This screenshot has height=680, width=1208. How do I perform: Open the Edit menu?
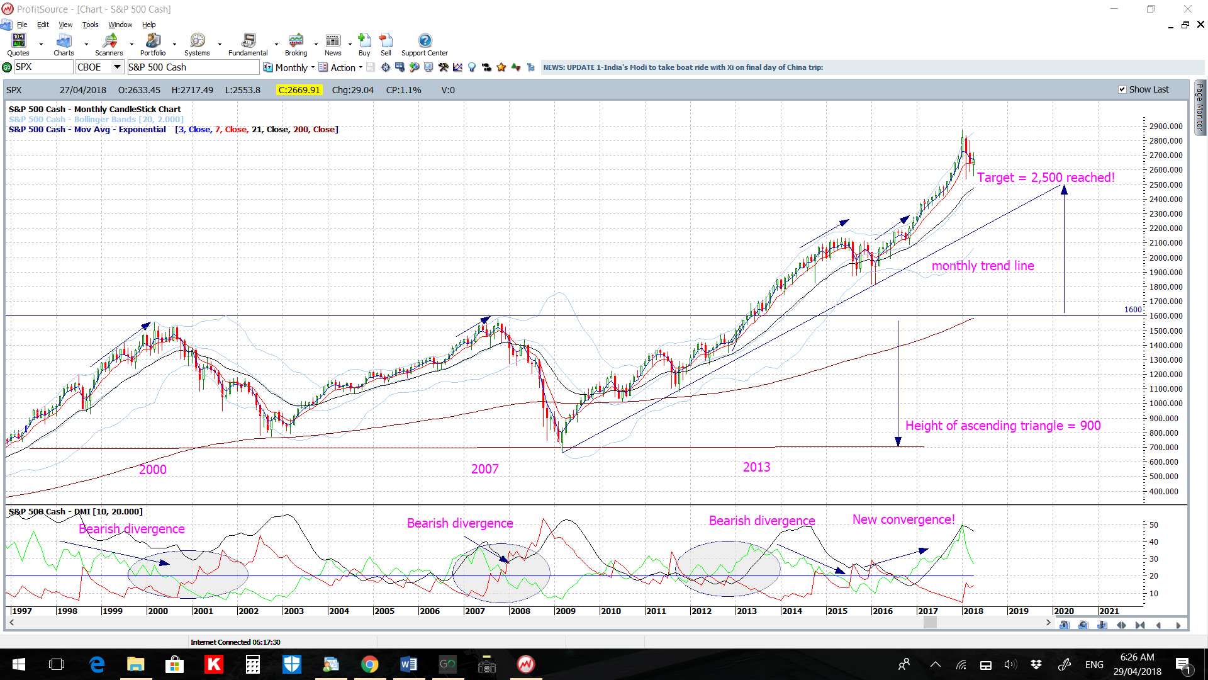[43, 25]
